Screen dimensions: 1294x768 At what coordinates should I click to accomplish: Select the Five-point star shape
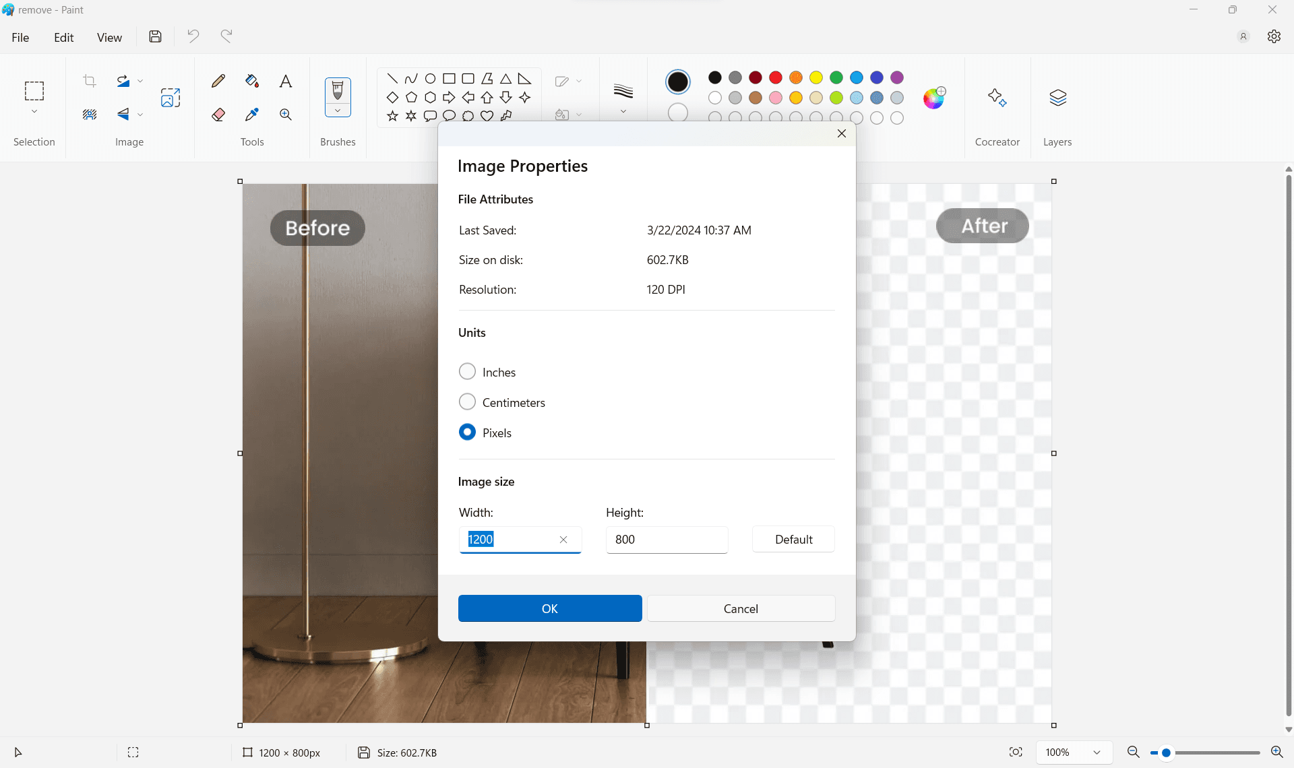click(392, 116)
